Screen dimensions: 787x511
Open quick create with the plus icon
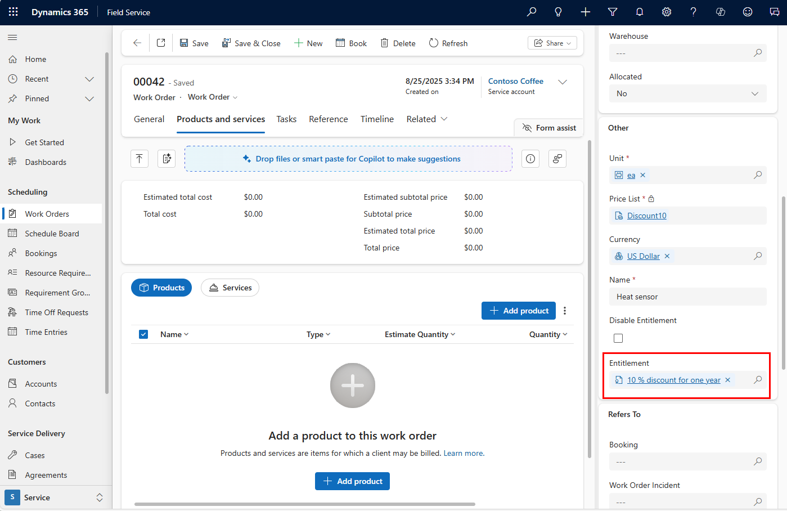585,12
